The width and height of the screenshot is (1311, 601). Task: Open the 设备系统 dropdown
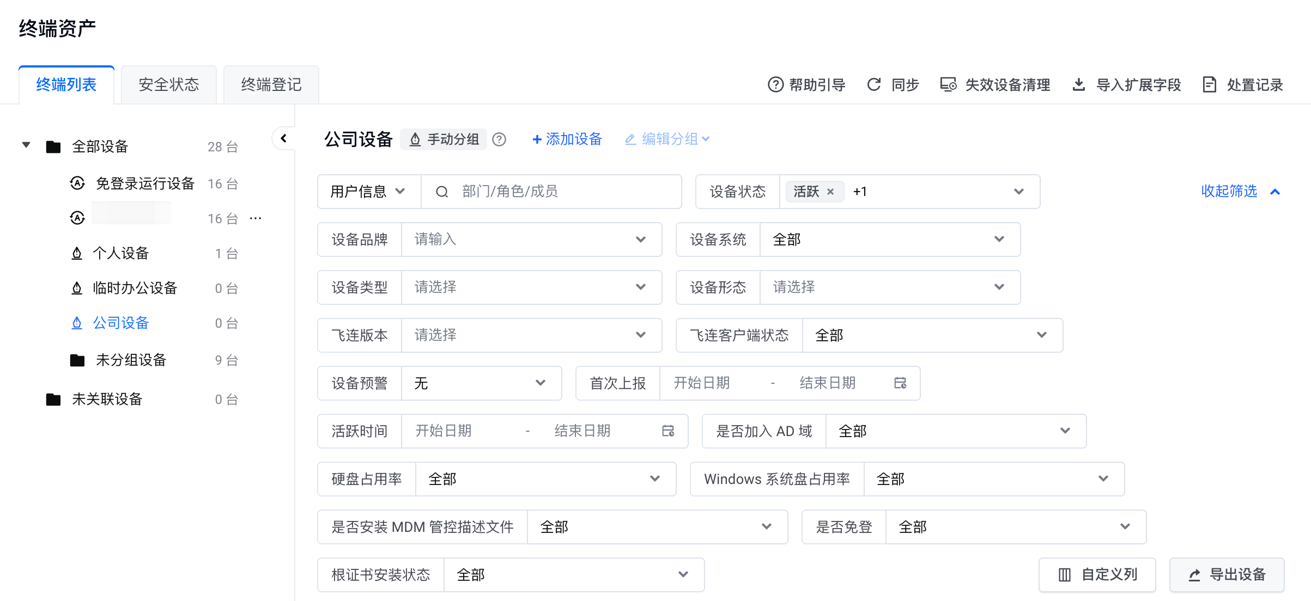pos(889,240)
